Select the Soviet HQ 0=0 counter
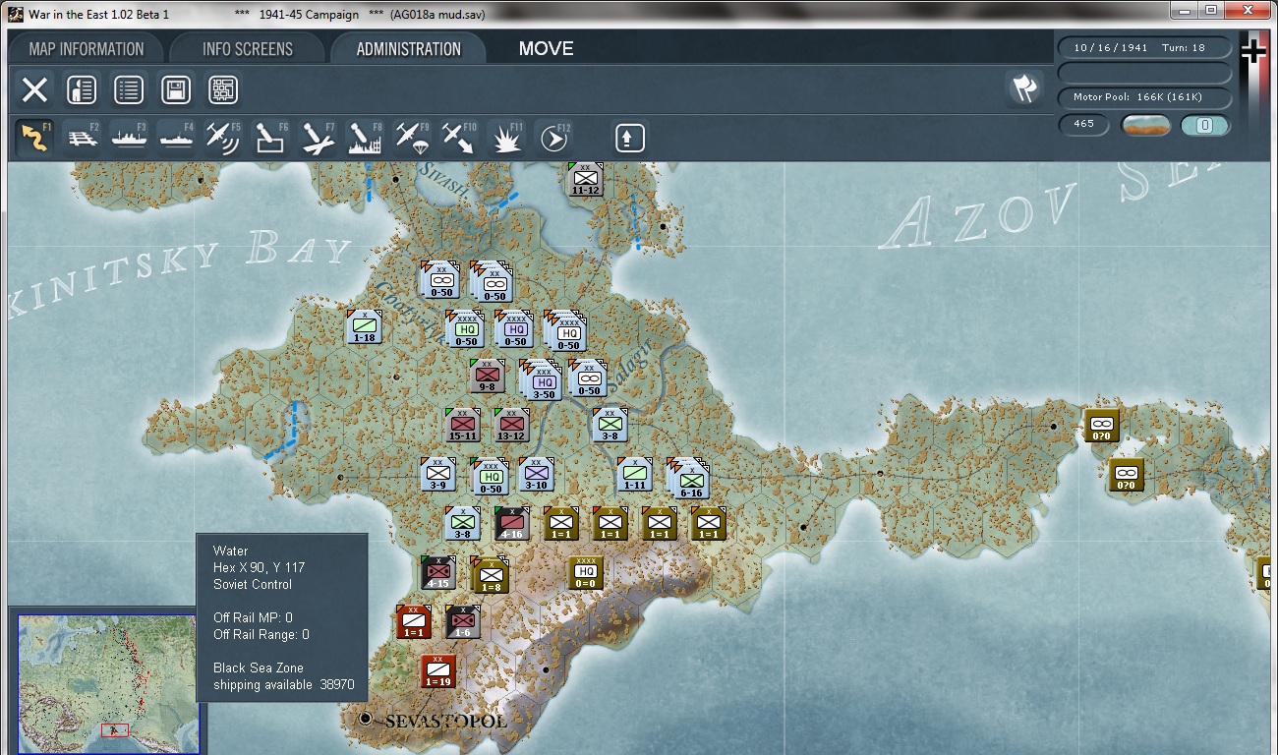 (x=586, y=572)
